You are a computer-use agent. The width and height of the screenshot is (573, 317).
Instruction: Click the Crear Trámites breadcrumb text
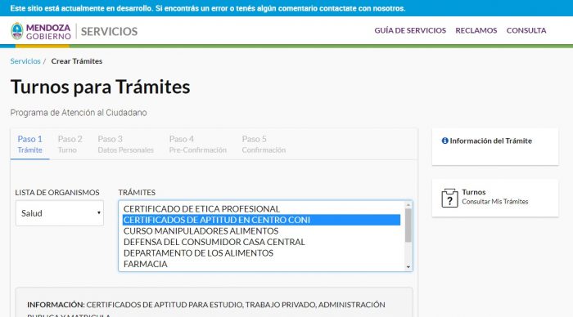[77, 61]
